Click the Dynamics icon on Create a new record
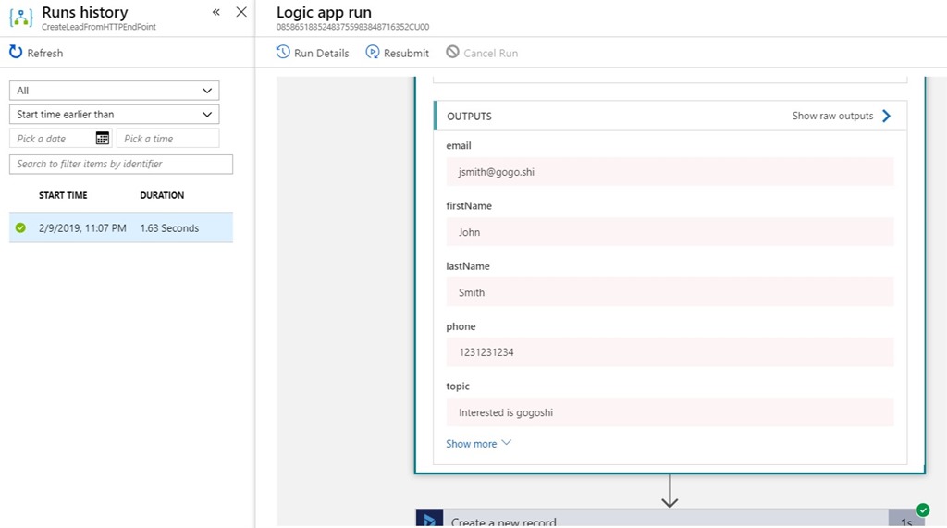The image size is (947, 528). [429, 521]
